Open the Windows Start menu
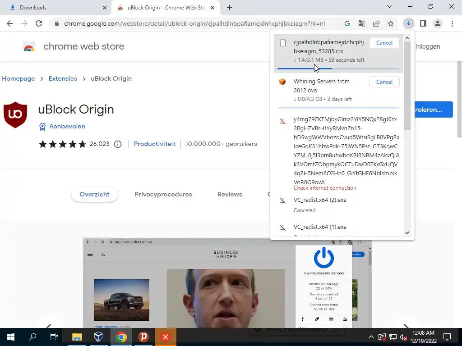The image size is (462, 346). pyautogui.click(x=11, y=337)
